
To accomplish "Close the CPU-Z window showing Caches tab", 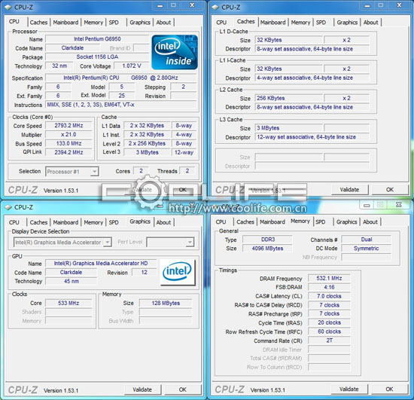I will [400, 5].
